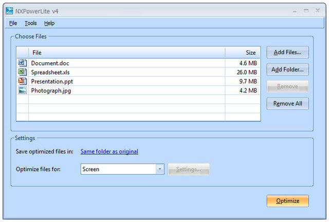Click the disabled Settings... button
Image resolution: width=329 pixels, height=222 pixels.
pos(189,169)
